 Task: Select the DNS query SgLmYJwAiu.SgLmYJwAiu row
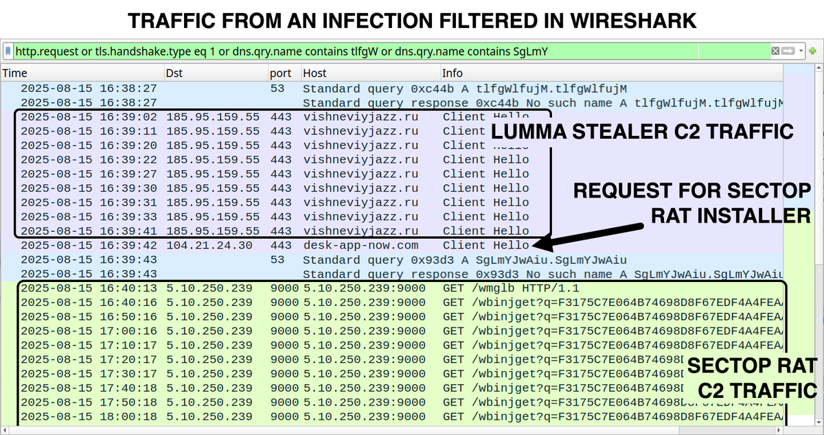391,260
